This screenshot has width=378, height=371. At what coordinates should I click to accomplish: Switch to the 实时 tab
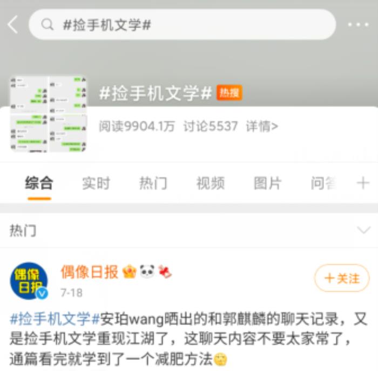pyautogui.click(x=96, y=184)
